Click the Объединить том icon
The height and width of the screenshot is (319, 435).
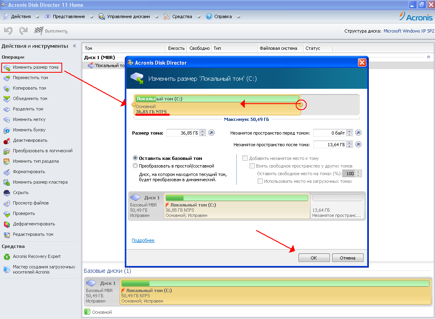(7, 99)
